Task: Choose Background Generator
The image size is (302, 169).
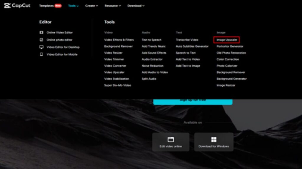Action: click(232, 79)
